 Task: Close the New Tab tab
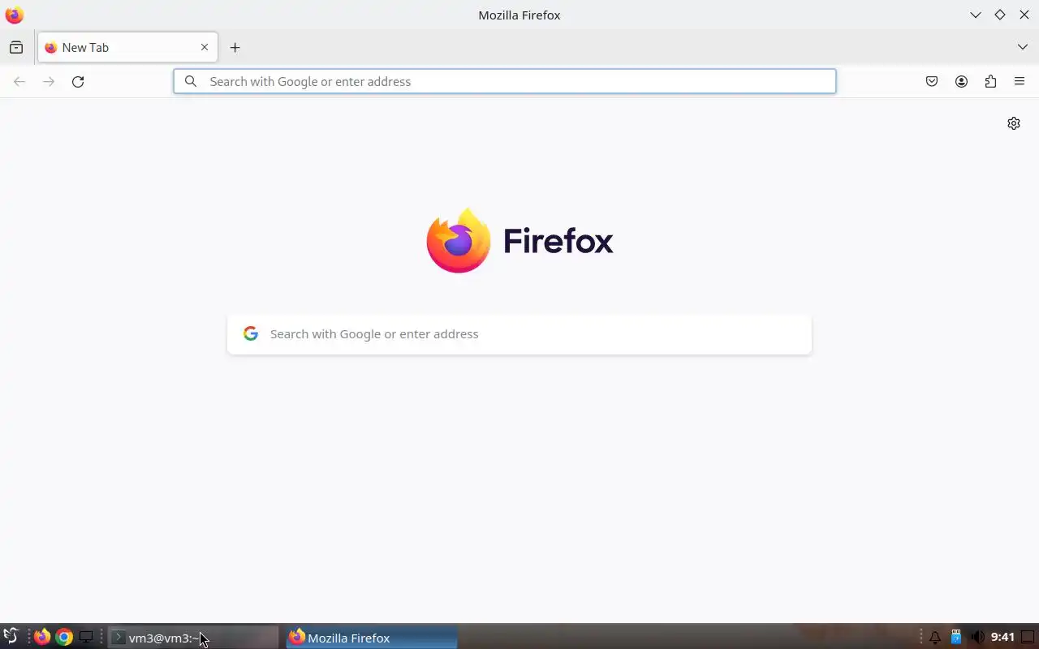(205, 47)
